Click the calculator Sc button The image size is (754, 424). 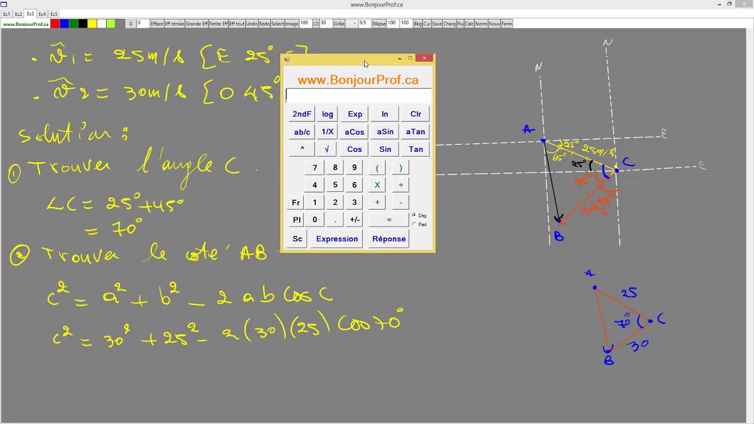coord(297,239)
